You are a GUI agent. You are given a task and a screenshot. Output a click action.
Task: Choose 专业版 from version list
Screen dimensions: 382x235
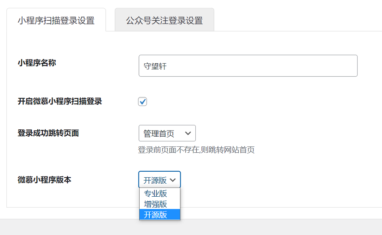pos(159,193)
